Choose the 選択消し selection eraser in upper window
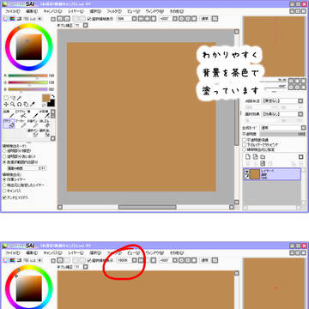This screenshot has height=309, width=309. [45, 133]
